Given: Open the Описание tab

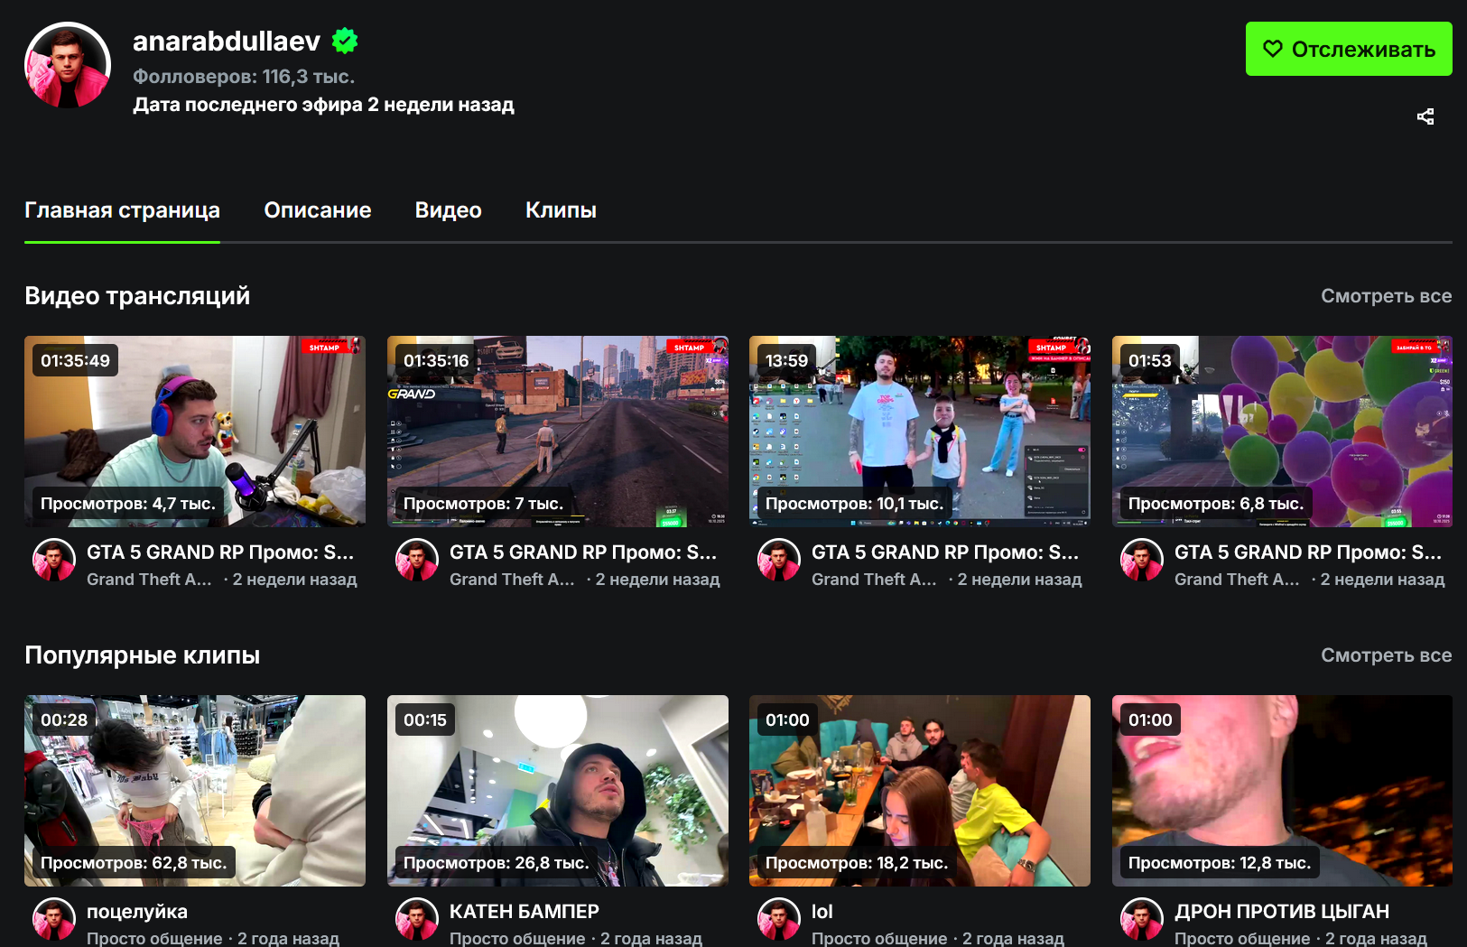Looking at the screenshot, I should [318, 210].
